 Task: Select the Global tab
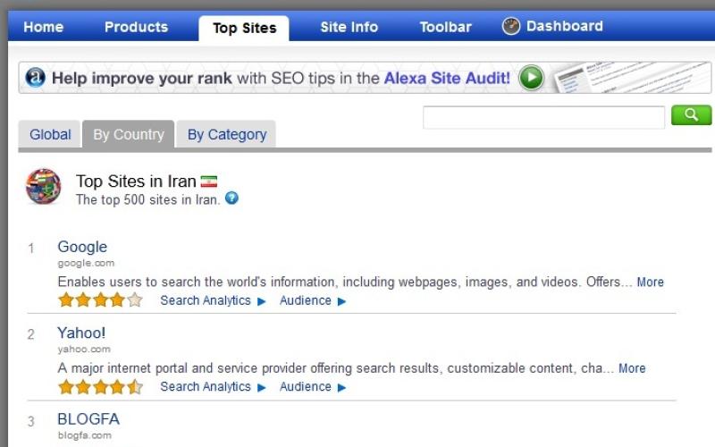click(50, 134)
